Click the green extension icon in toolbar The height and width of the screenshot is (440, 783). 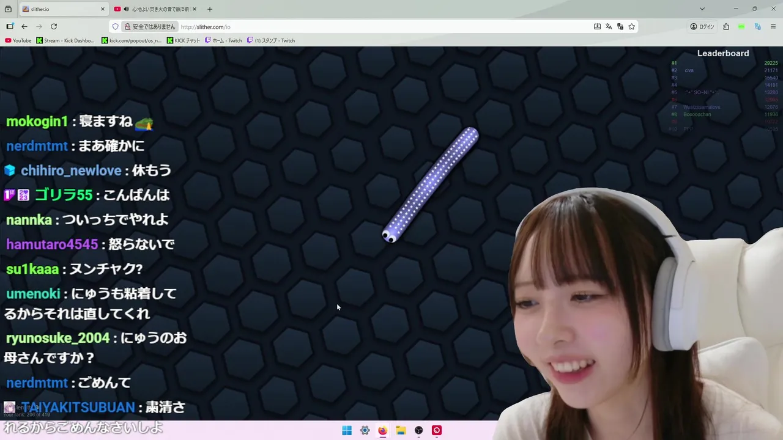[x=741, y=26]
